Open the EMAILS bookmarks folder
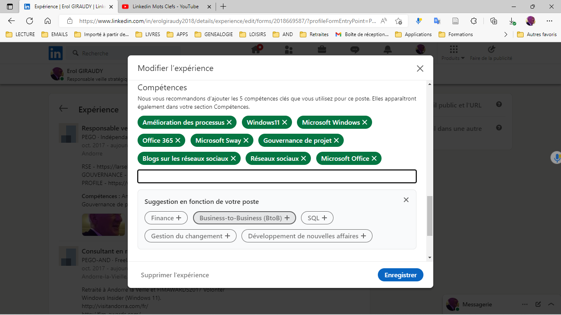 pos(55,34)
